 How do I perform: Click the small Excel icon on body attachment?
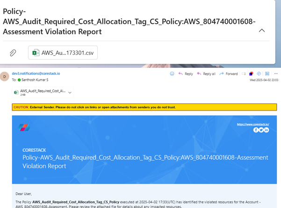(16, 92)
